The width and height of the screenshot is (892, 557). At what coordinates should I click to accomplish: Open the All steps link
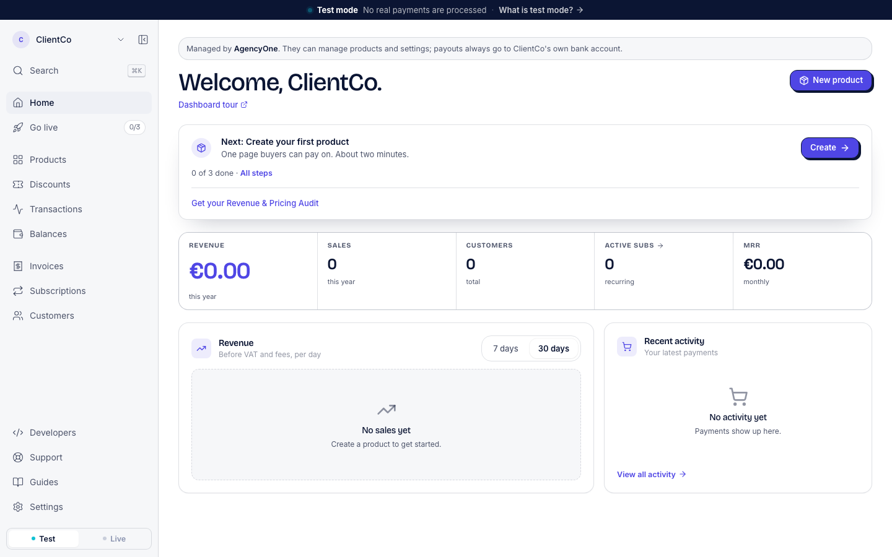pyautogui.click(x=256, y=173)
